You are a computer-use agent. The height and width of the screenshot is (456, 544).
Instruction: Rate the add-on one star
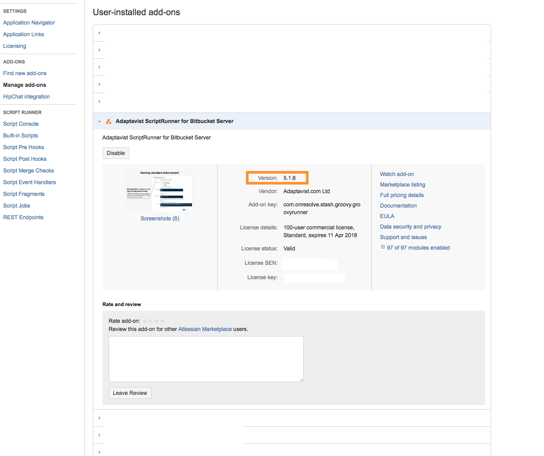click(x=145, y=320)
